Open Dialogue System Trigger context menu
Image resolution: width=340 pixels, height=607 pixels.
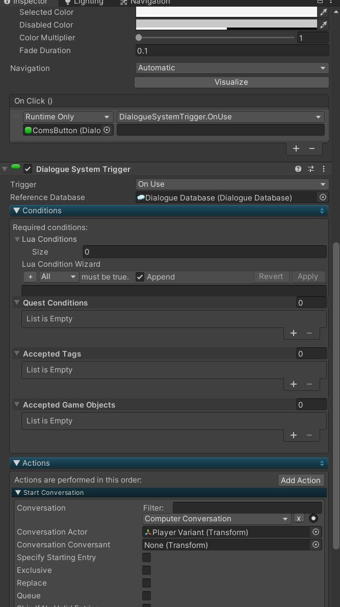click(x=323, y=169)
